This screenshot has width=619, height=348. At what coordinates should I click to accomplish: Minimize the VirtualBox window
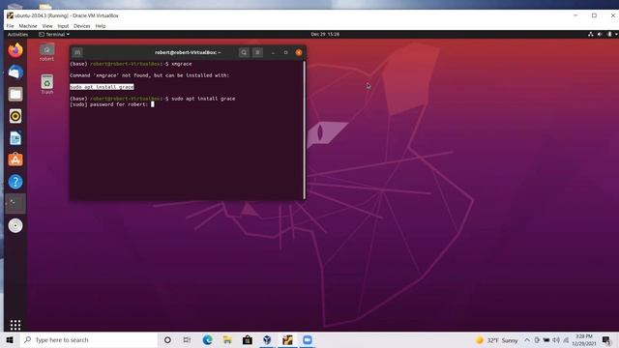tap(575, 15)
